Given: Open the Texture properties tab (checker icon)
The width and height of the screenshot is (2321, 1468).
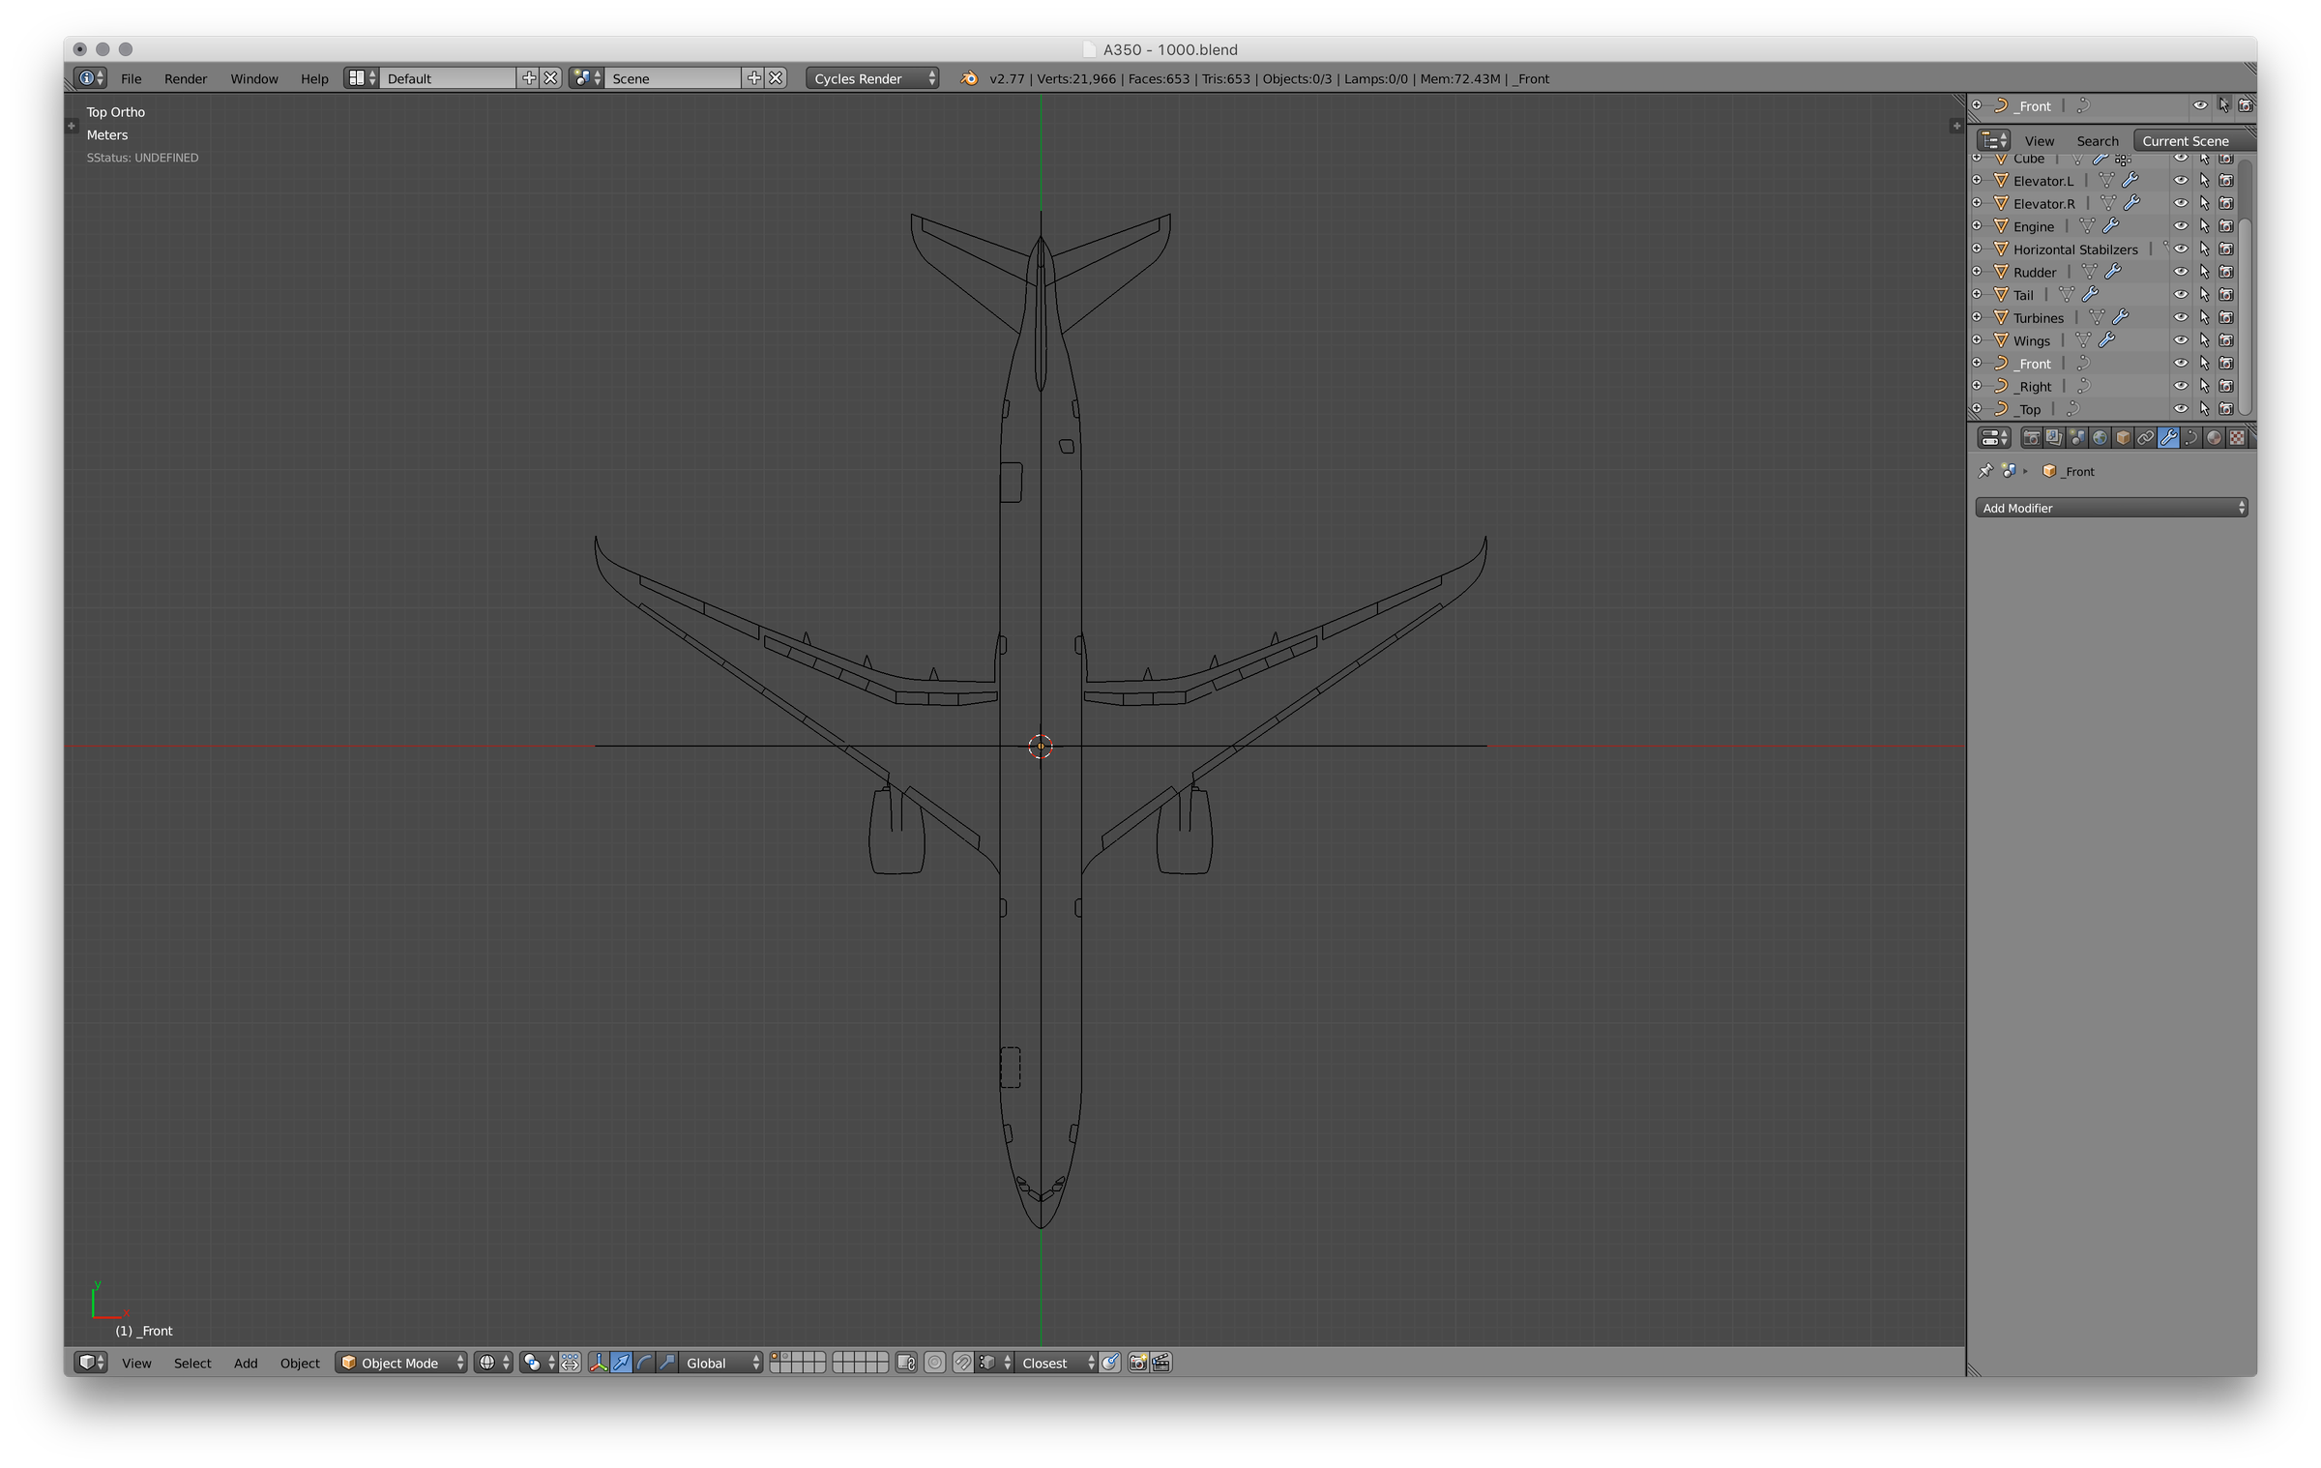Looking at the screenshot, I should pos(2237,438).
